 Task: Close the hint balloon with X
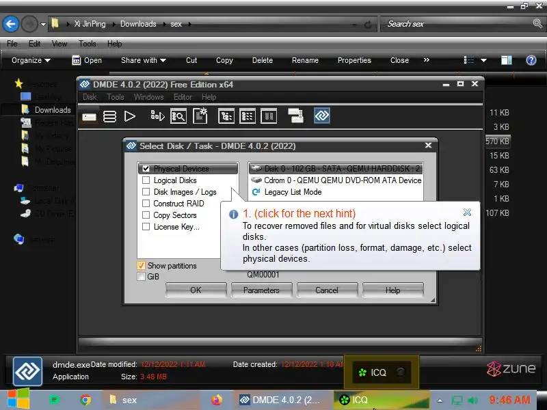point(467,212)
